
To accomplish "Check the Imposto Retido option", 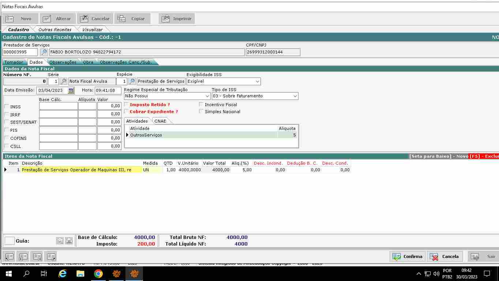I will (127, 105).
